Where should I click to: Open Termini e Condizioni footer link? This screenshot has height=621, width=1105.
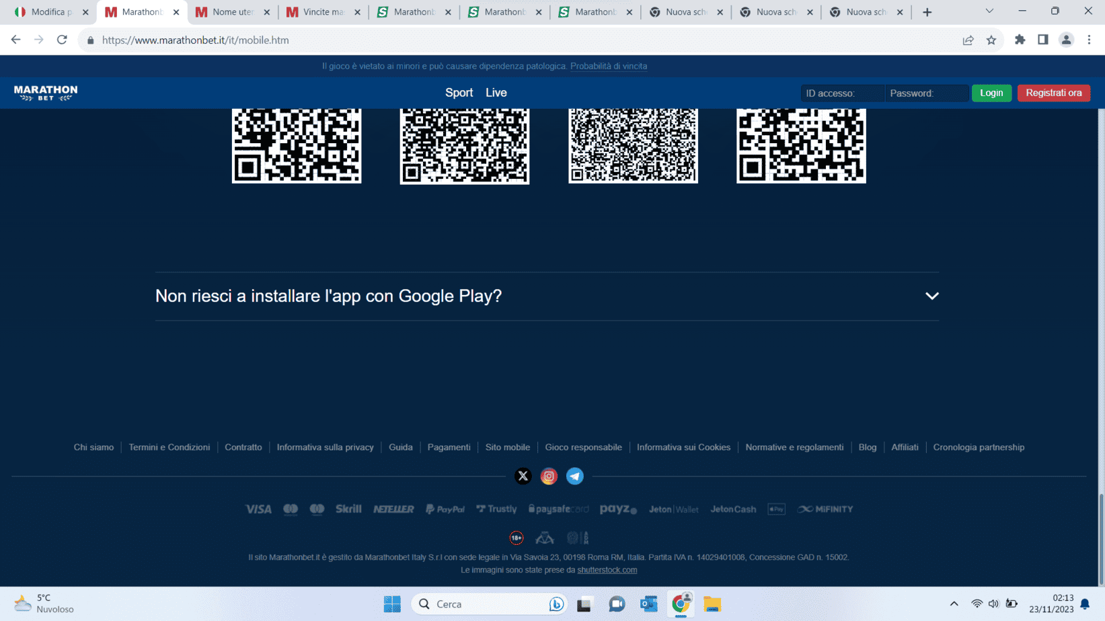[x=169, y=447]
